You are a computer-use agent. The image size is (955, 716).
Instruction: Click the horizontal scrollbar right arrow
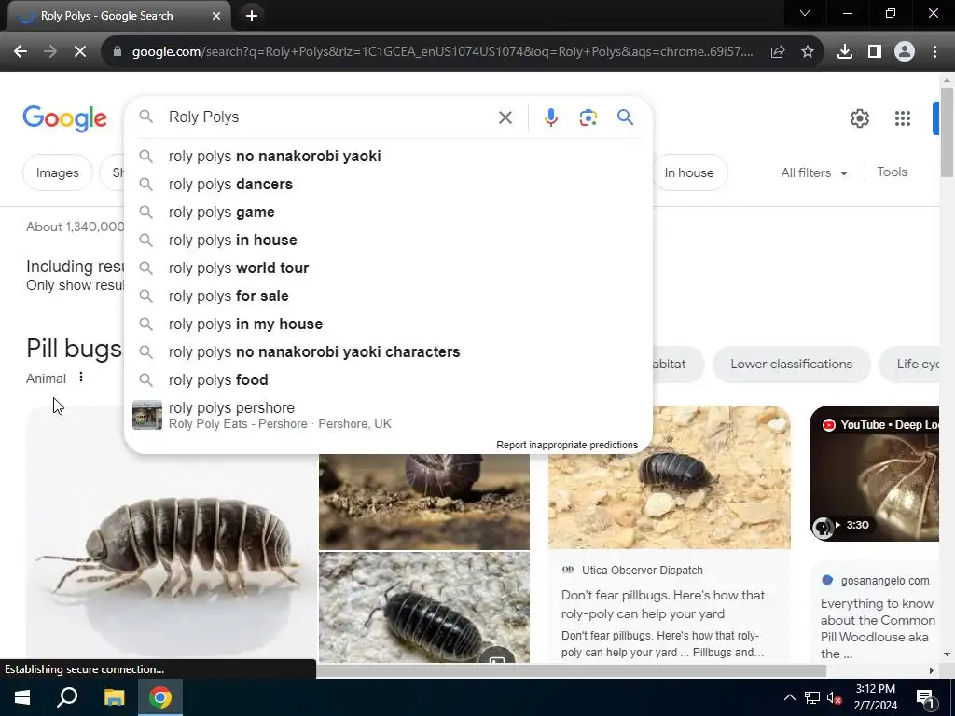pyautogui.click(x=932, y=671)
